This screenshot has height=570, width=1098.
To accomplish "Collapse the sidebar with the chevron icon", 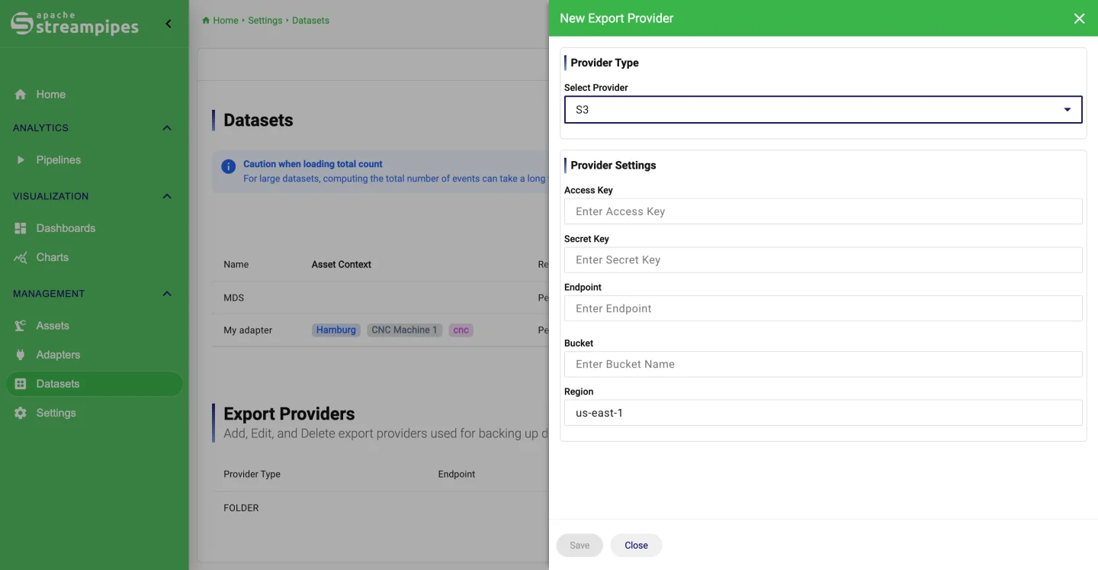I will click(x=169, y=24).
